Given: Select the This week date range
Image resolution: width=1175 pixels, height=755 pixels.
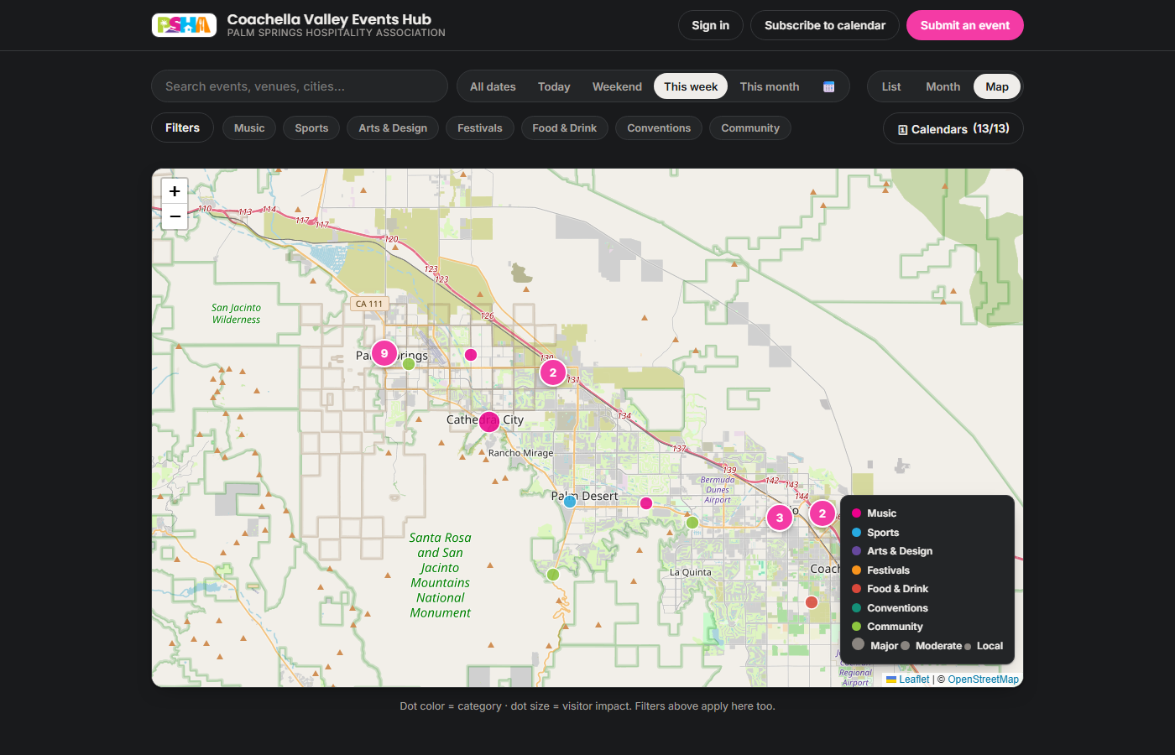Looking at the screenshot, I should click(x=691, y=86).
